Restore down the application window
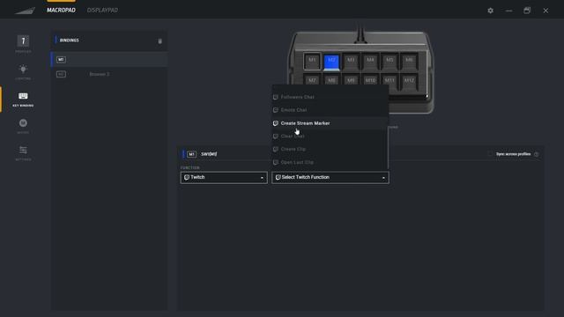The width and height of the screenshot is (564, 317). tap(527, 11)
